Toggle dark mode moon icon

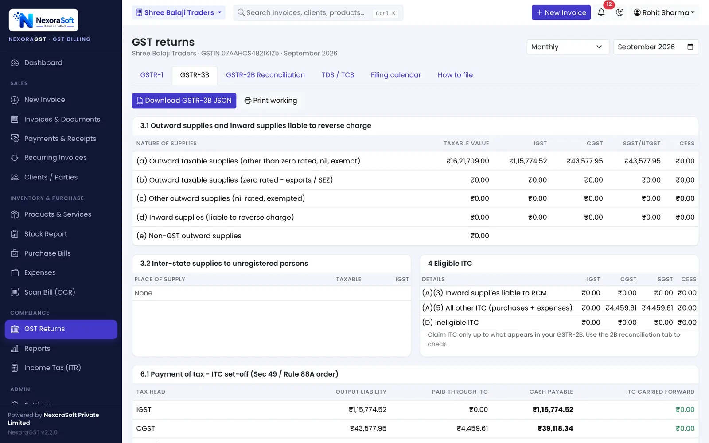tap(619, 12)
